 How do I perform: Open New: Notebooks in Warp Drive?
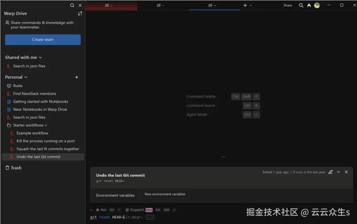40,109
